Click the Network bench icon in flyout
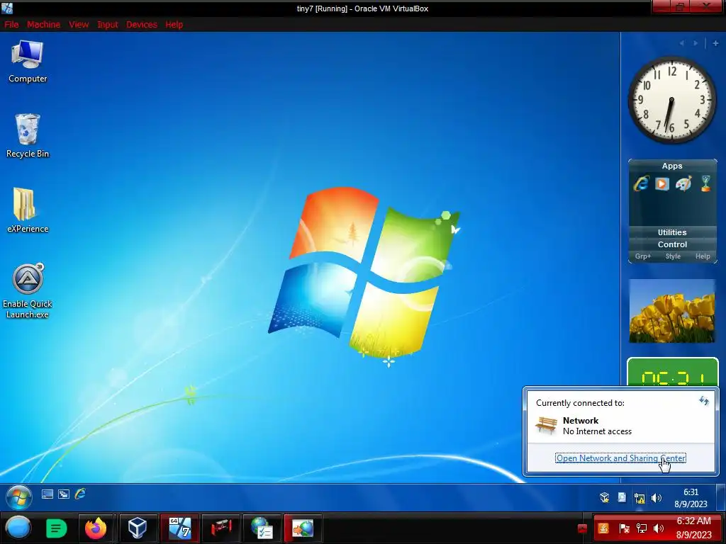726x544 pixels. [546, 425]
